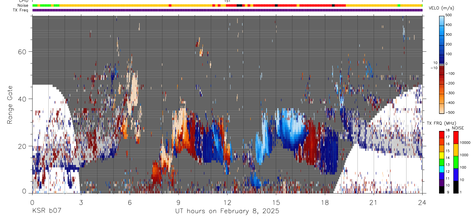Click the 'NOISE' legend title
The image size is (475, 219).
[x=458, y=128]
